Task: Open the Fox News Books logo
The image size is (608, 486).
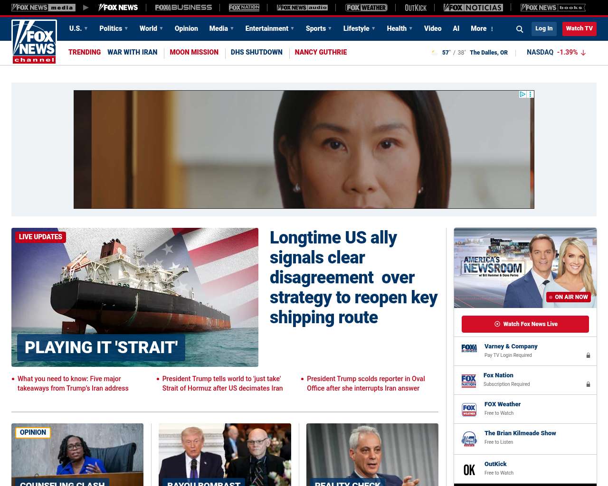Action: pos(553,8)
